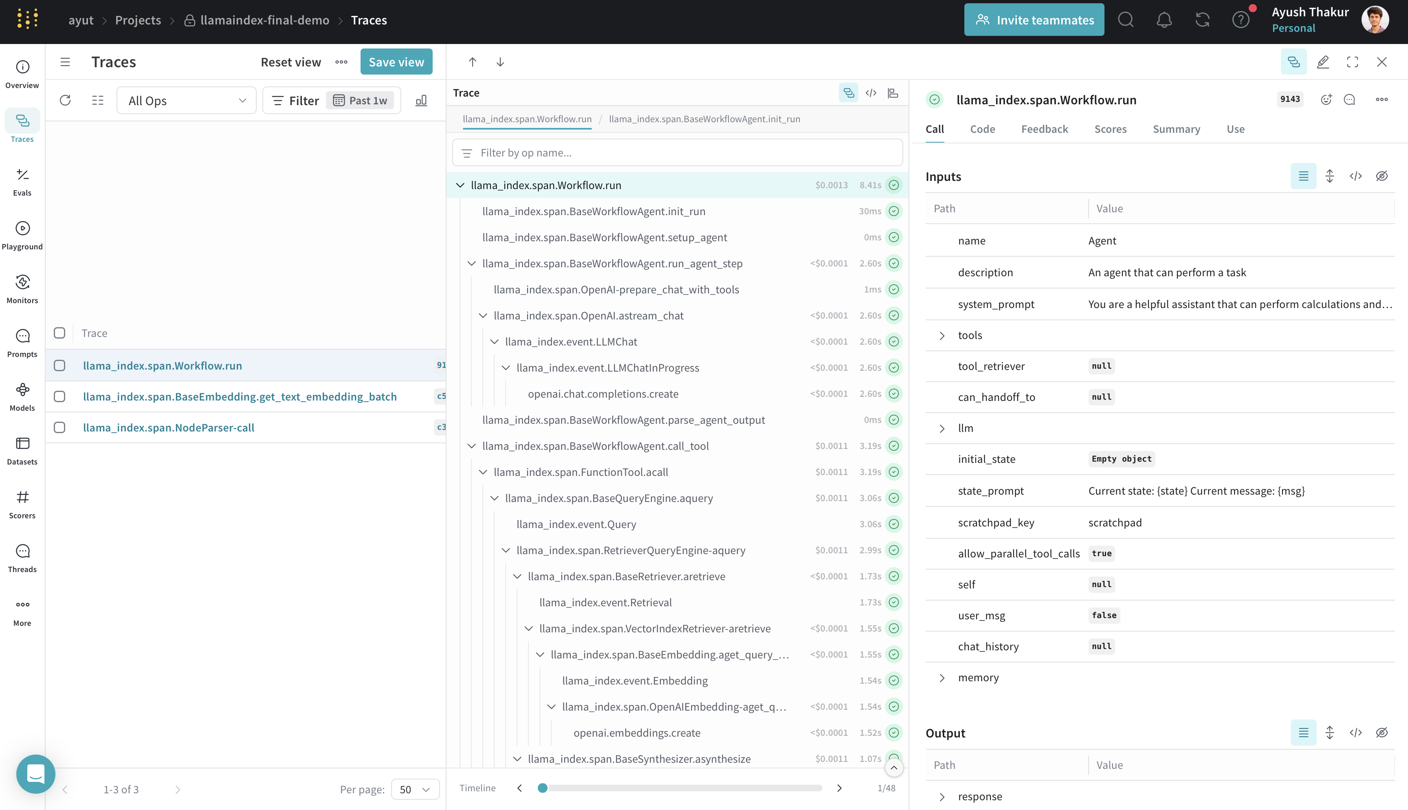
Task: Go to Projects breadcrumb
Action: click(x=138, y=20)
